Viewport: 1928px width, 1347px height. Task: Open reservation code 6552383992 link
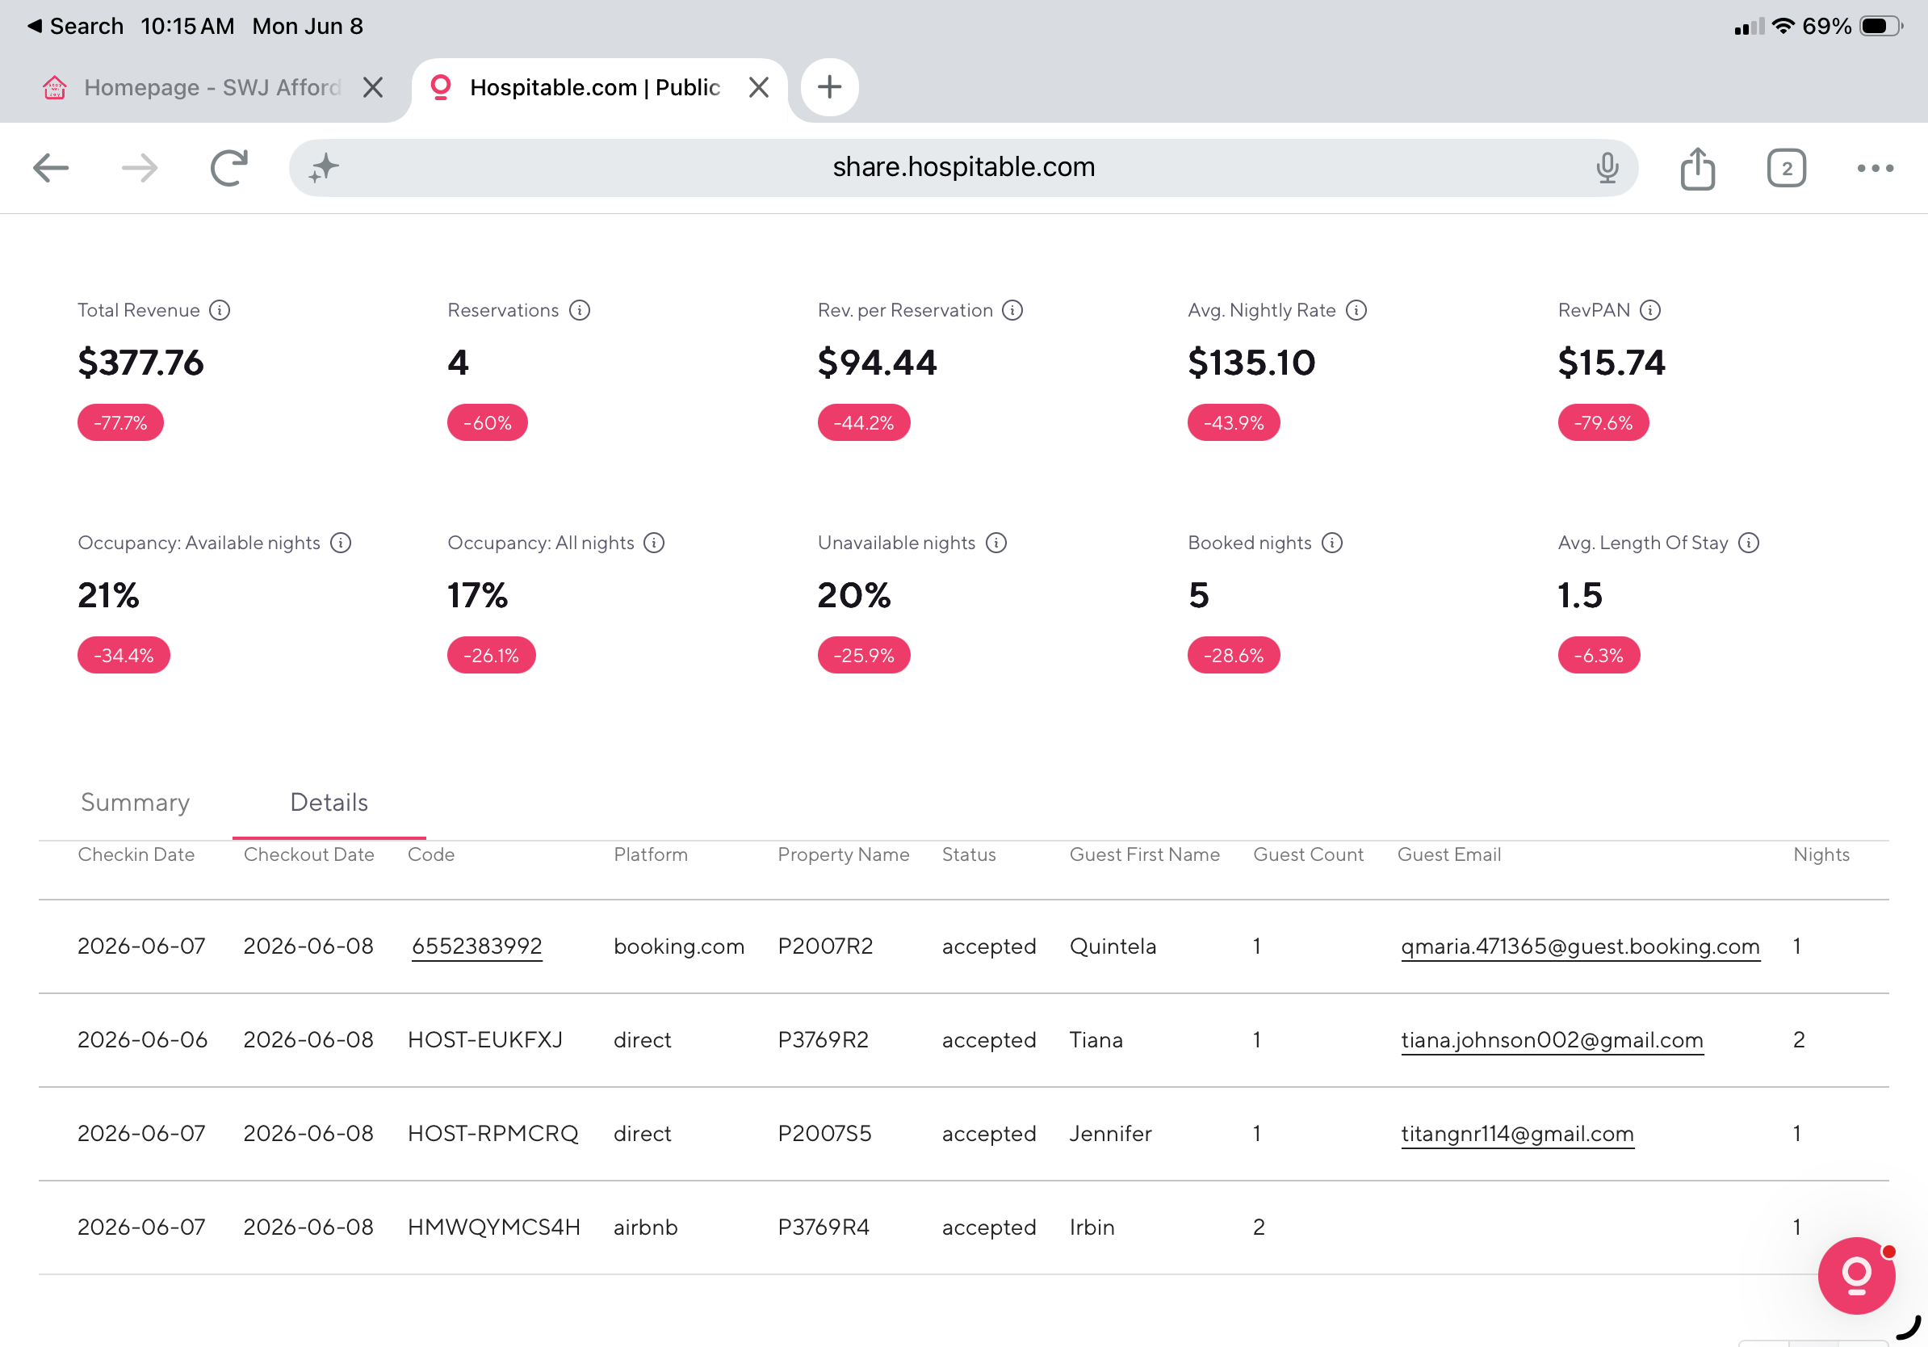476,946
